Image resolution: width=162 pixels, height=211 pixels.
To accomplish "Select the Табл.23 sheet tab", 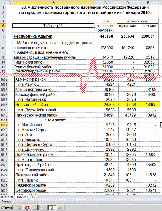I will click(x=22, y=197).
